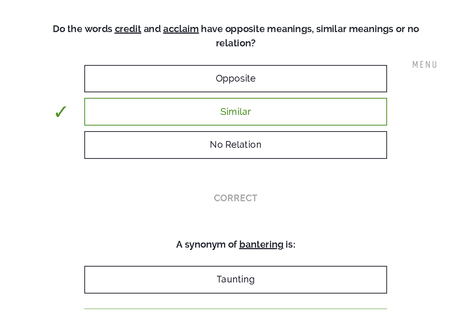Choose the No Relation answer

tap(235, 145)
